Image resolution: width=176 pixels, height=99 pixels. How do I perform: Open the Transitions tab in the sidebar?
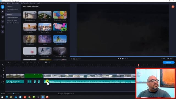click(x=2, y=17)
